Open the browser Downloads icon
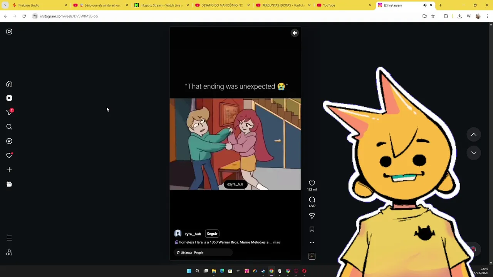This screenshot has height=277, width=493. [x=459, y=16]
